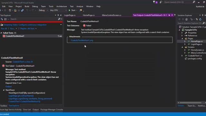The image size is (206, 116).
Task: Close the Test Explorer panel
Action: pyautogui.click(x=61, y=15)
